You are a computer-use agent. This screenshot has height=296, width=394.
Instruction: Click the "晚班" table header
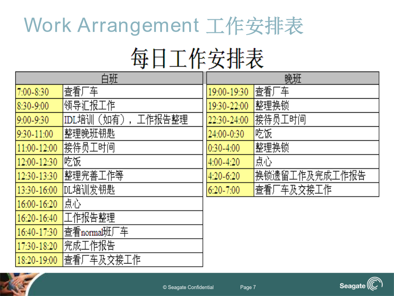point(293,78)
